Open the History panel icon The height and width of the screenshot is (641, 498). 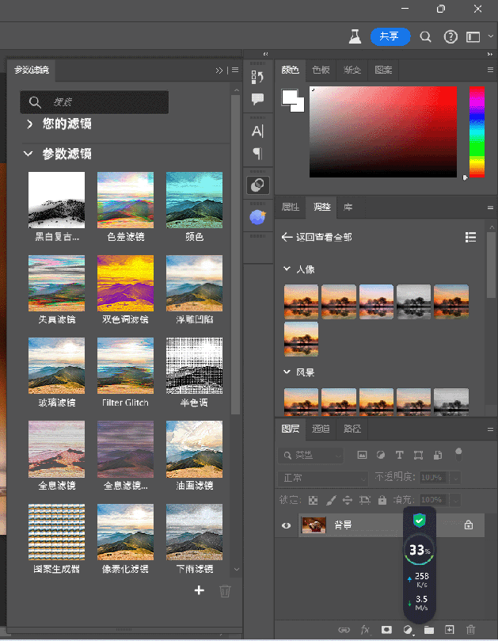257,77
